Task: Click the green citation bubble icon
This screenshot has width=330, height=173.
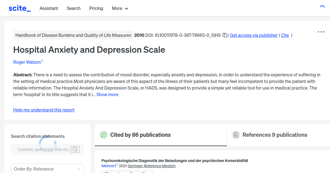Action: pyautogui.click(x=104, y=135)
